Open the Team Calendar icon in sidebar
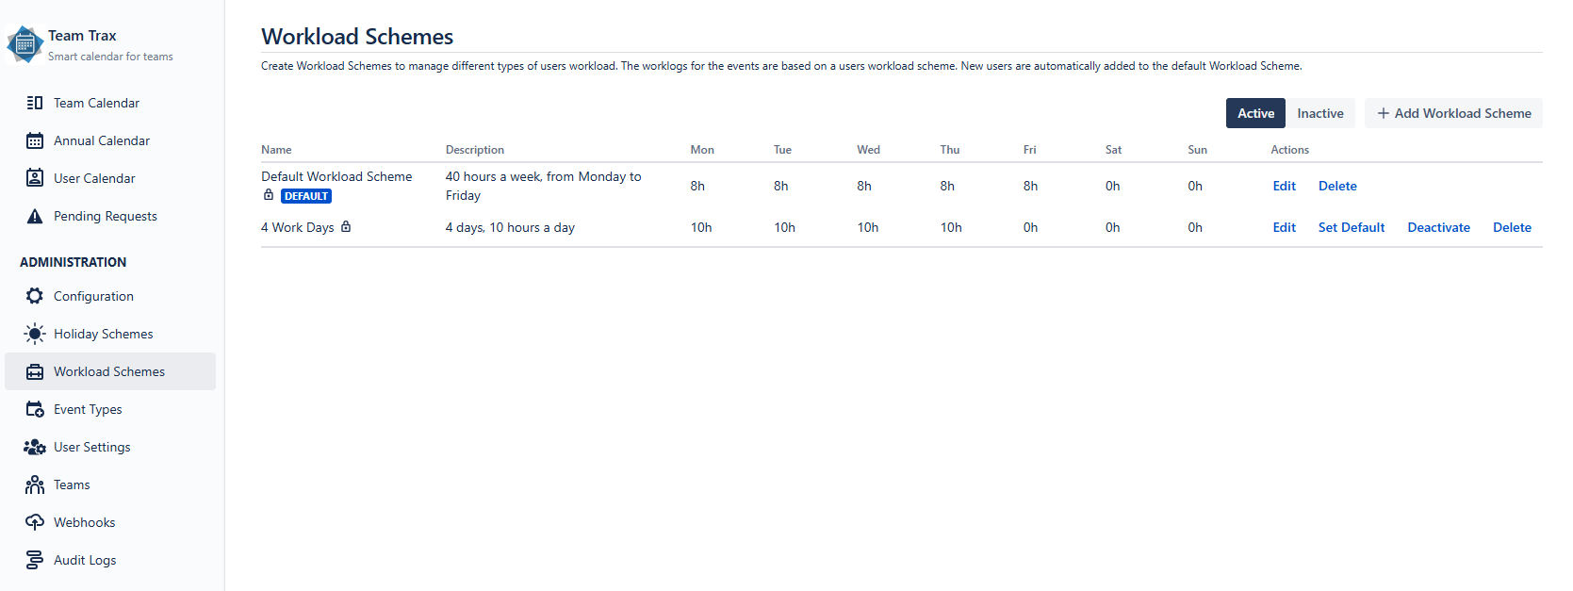The image size is (1573, 591). point(35,103)
